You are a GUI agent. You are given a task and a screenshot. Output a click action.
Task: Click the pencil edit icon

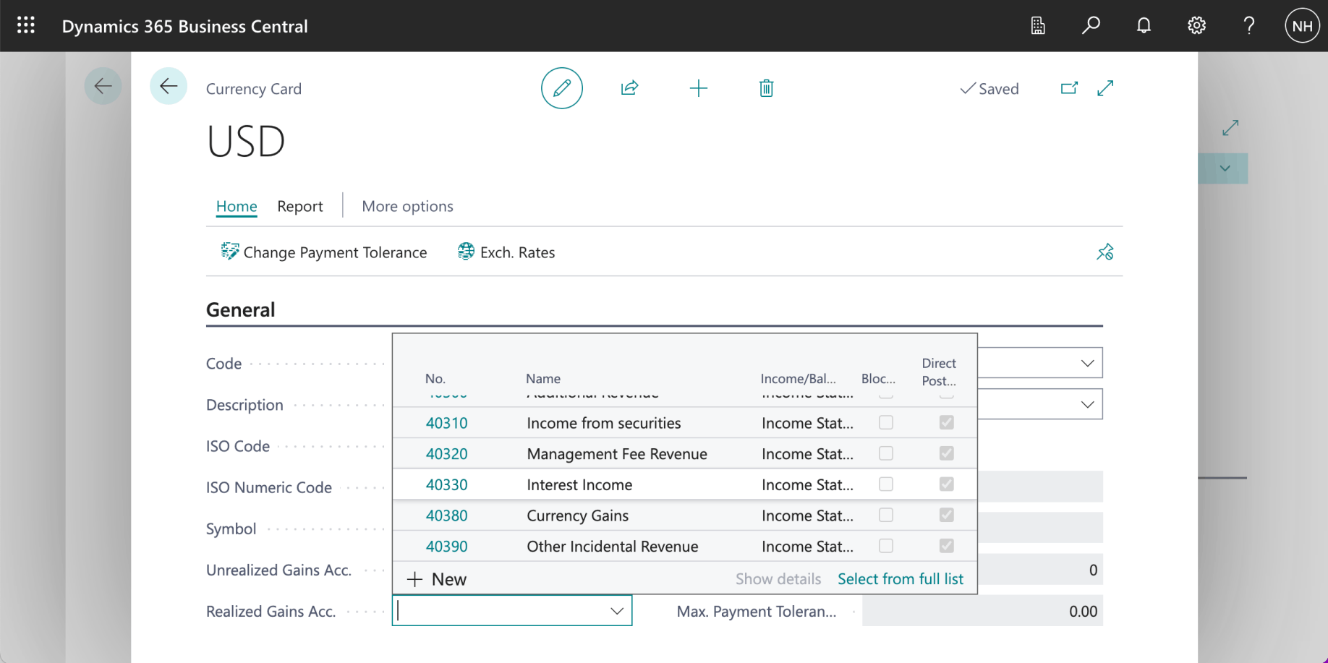click(562, 88)
